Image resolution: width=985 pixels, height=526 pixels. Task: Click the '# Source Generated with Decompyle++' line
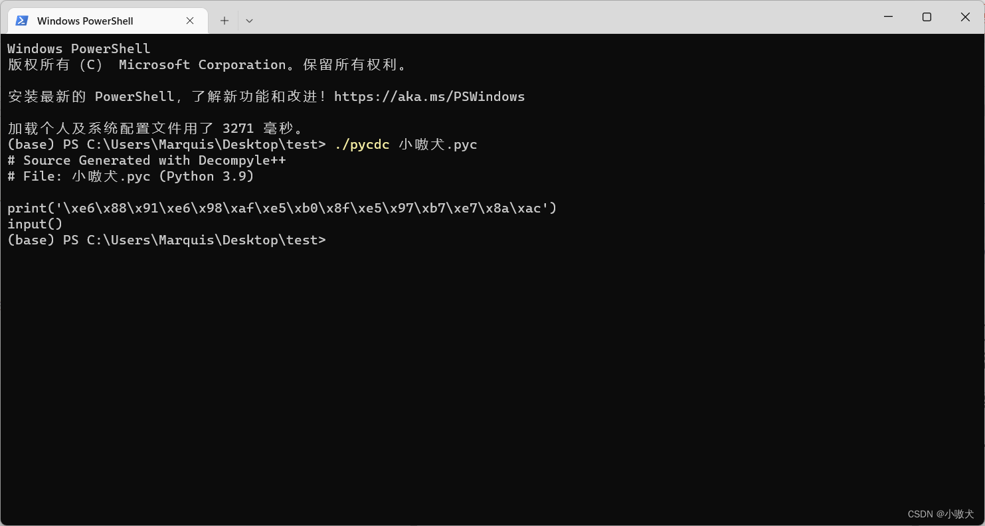[147, 161]
